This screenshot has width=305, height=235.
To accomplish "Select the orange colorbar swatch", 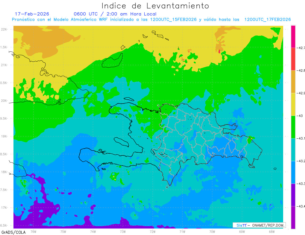I will tap(293, 82).
